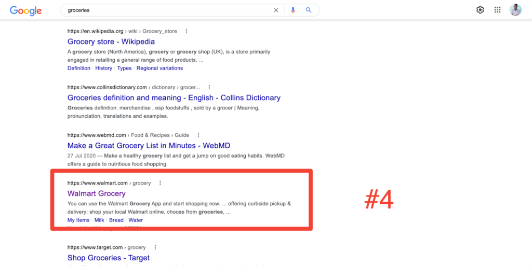
Task: Open the three-dot menu for the Wikipedia result
Action: click(x=187, y=31)
